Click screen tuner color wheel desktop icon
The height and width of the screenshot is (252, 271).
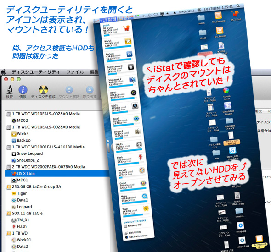coord(226,90)
